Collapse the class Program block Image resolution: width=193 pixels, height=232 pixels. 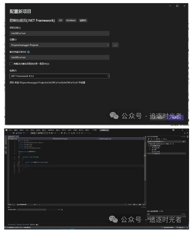click(19, 157)
